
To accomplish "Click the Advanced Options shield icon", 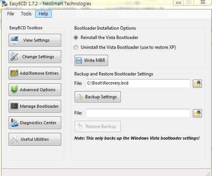I will click(x=14, y=90).
